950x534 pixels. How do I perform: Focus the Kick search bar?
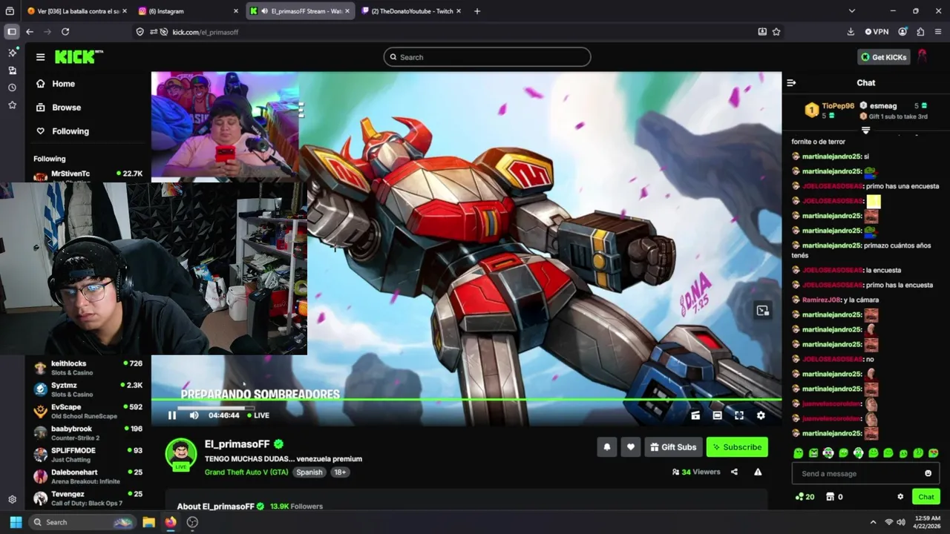487,57
